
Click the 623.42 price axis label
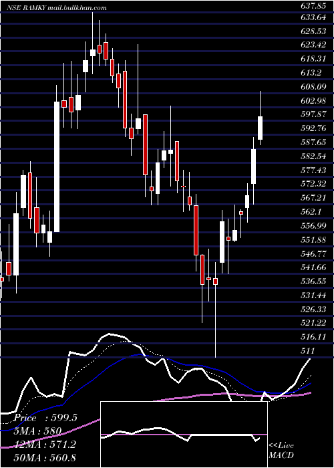313,45
